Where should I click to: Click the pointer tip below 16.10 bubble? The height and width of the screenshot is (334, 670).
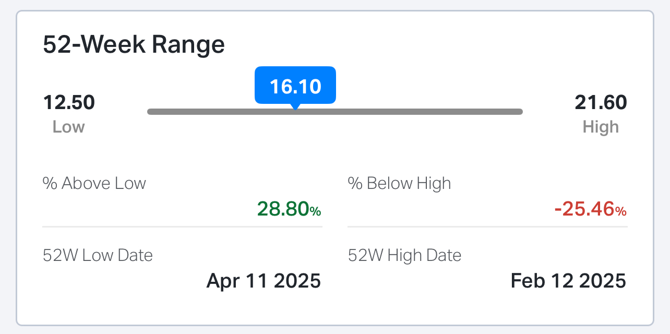pos(295,107)
